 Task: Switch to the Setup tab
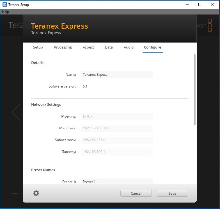point(38,47)
